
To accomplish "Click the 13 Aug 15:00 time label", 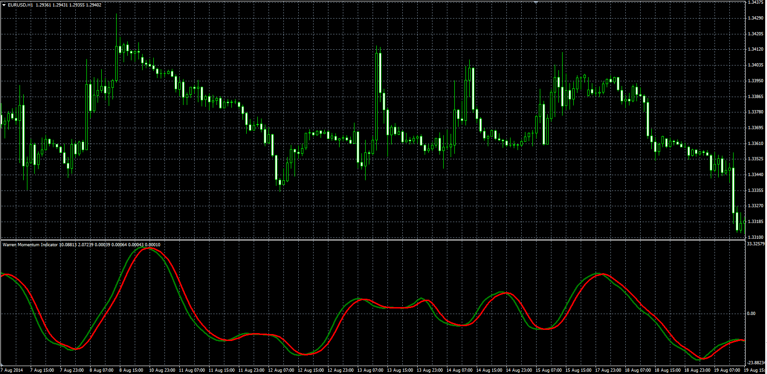I will click(x=400, y=371).
